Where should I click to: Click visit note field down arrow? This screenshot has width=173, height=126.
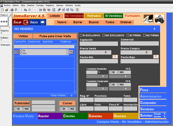[67, 54]
